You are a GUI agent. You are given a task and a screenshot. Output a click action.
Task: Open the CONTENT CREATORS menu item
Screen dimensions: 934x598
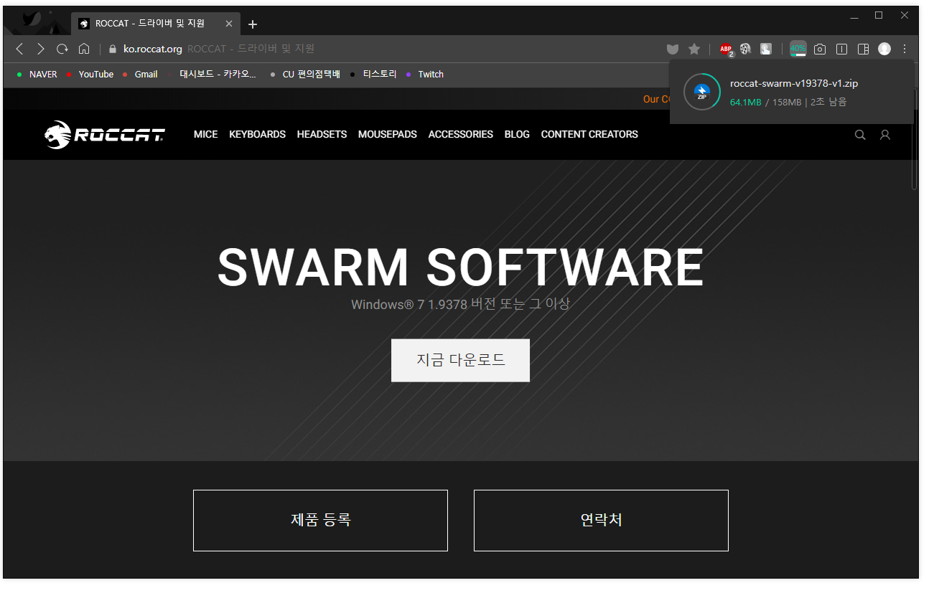point(589,134)
